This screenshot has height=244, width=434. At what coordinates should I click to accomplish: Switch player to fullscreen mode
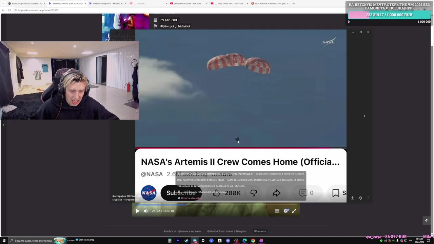click(x=294, y=211)
